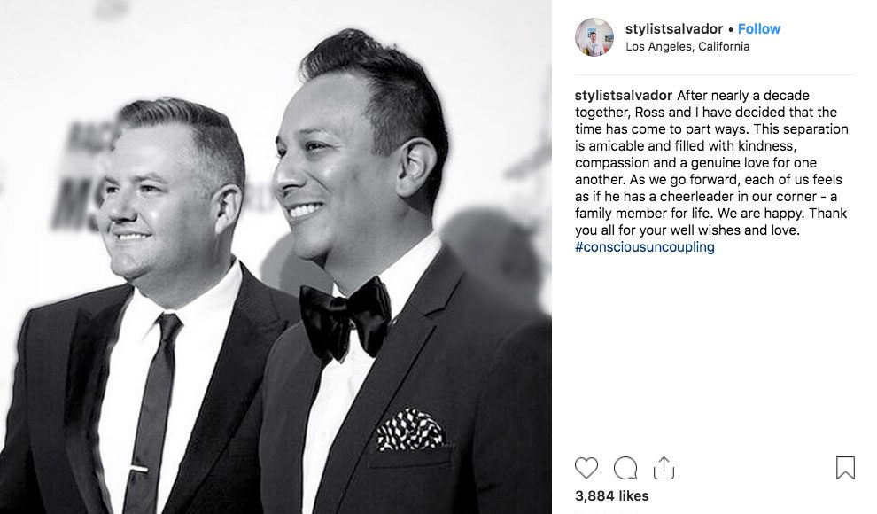The image size is (877, 514).
Task: Share the post using the upload arrow icon
Action: (664, 468)
